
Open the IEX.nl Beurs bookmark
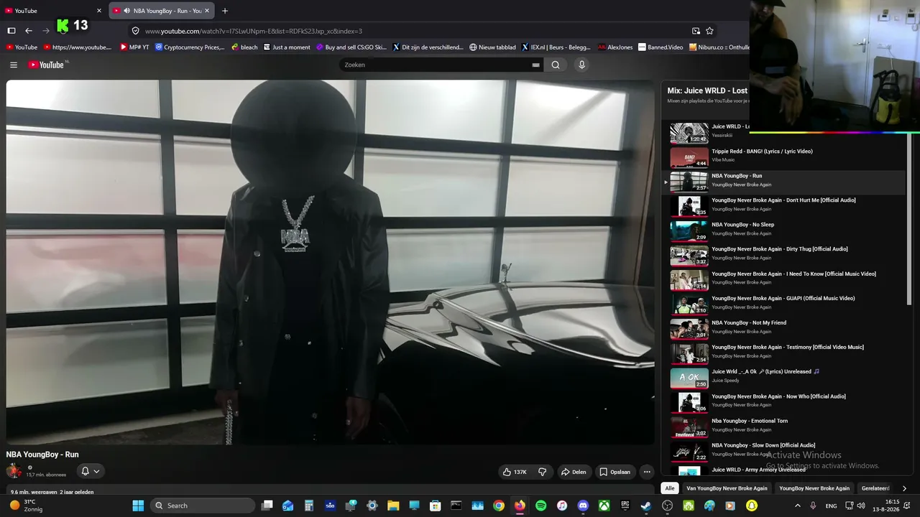pyautogui.click(x=556, y=47)
